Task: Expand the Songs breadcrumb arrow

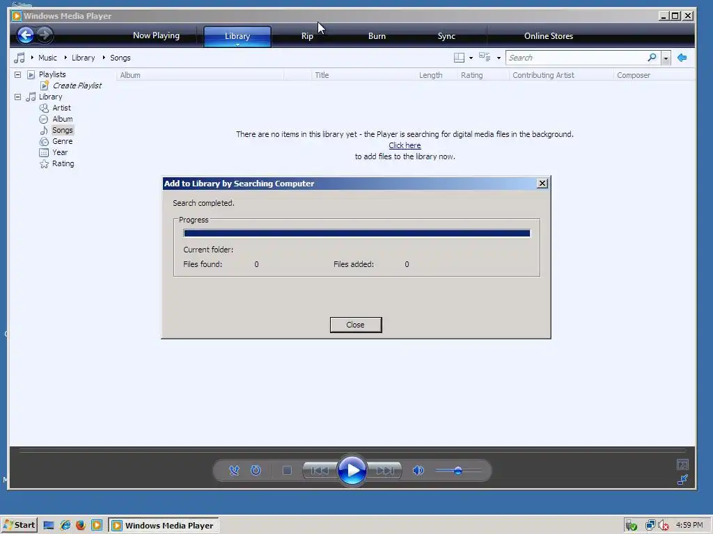Action: tap(104, 58)
